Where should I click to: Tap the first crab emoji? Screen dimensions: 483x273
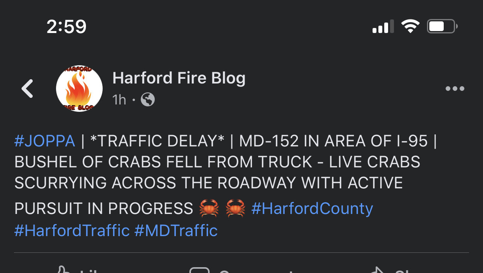(209, 209)
